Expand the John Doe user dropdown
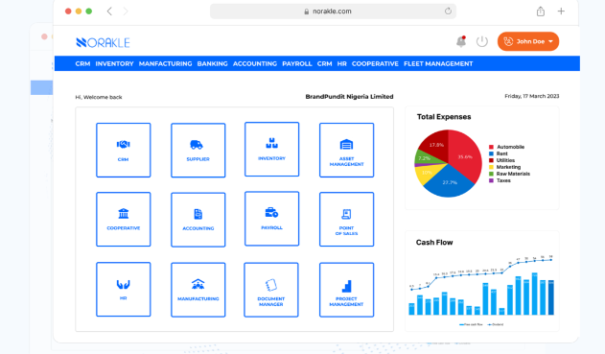Viewport: 605px width, 354px height. (x=528, y=41)
